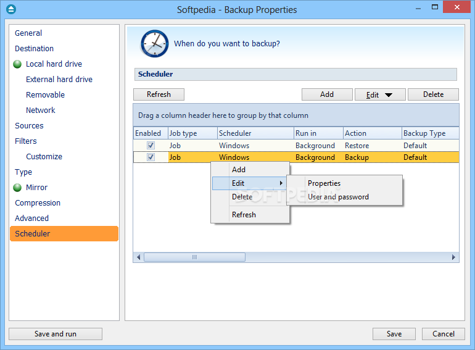Sort by the Scheduler column header
The height and width of the screenshot is (350, 475).
point(255,133)
